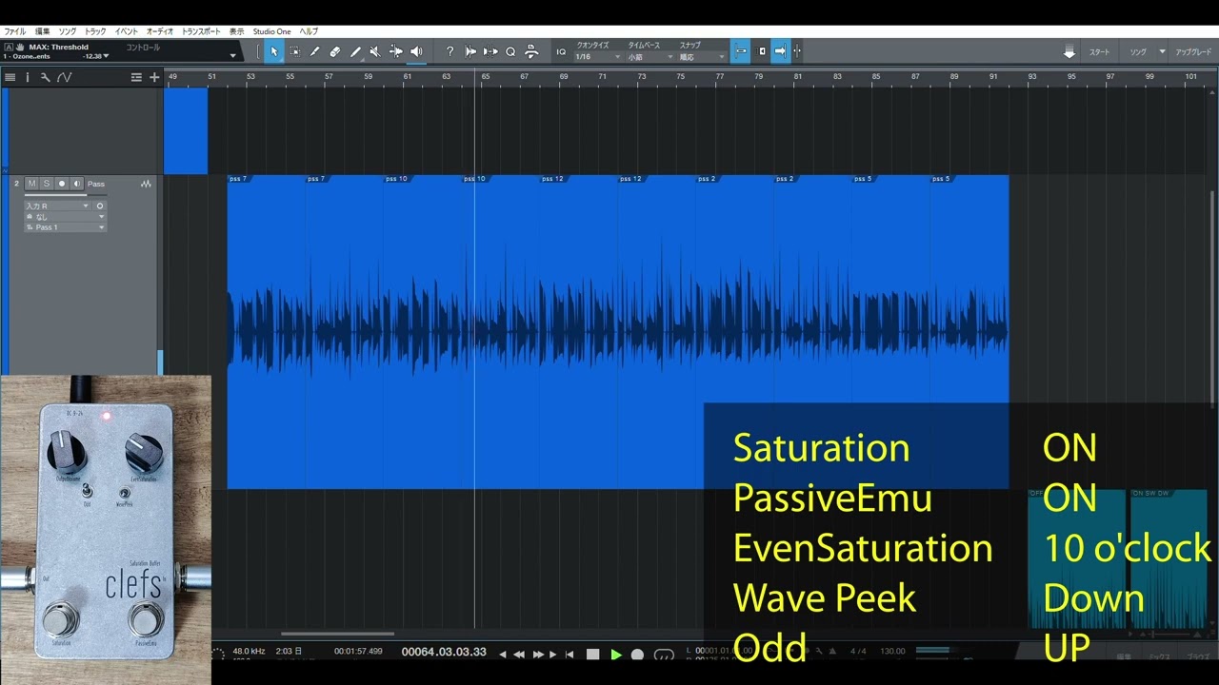The height and width of the screenshot is (685, 1219).
Task: Expand the control parameter dropdown arrow
Action: click(232, 56)
